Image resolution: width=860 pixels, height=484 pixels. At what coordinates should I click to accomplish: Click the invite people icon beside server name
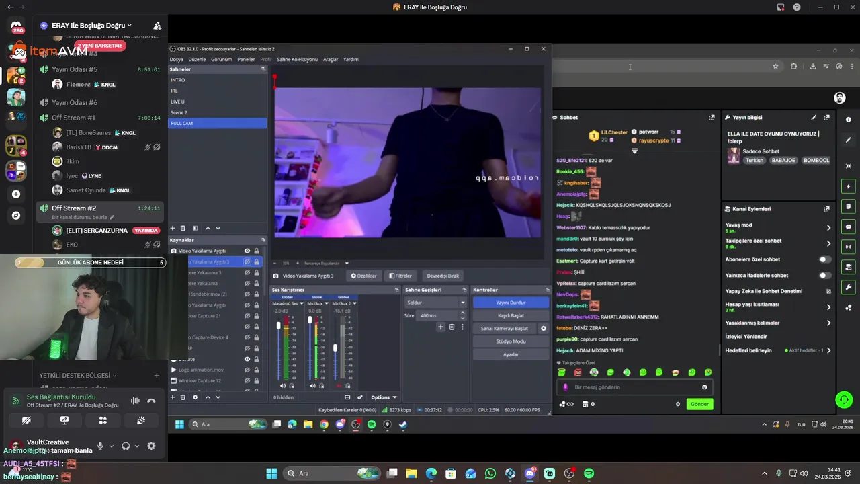(157, 26)
